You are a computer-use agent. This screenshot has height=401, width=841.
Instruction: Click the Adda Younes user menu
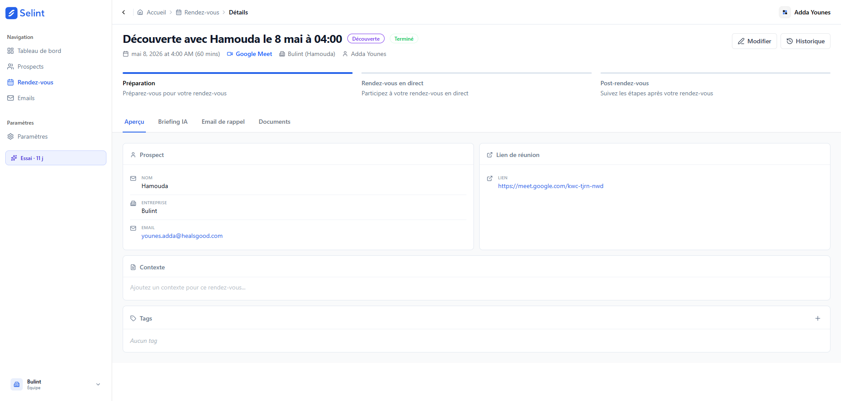805,12
